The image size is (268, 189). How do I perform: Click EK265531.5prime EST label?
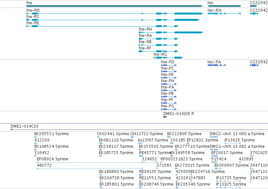tap(51, 134)
